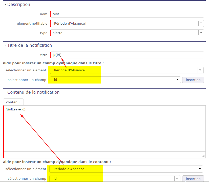This screenshot has width=209, height=182.
Task: Select the contenu tab
Action: (x=13, y=102)
